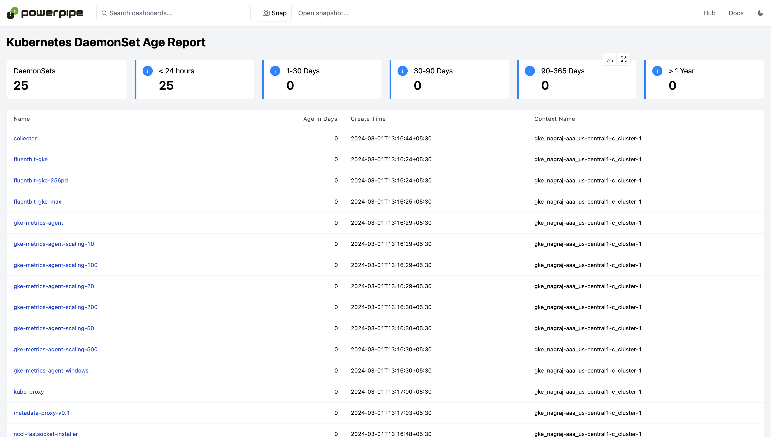The width and height of the screenshot is (771, 437).
Task: Click info icon on > 1 Year card
Action: (657, 71)
